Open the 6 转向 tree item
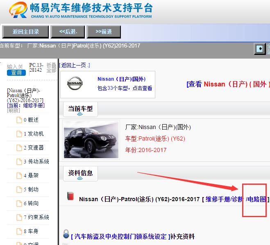270x245 pixels. coord(31,204)
